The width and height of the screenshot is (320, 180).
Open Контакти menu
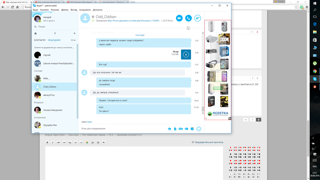pyautogui.click(x=44, y=10)
